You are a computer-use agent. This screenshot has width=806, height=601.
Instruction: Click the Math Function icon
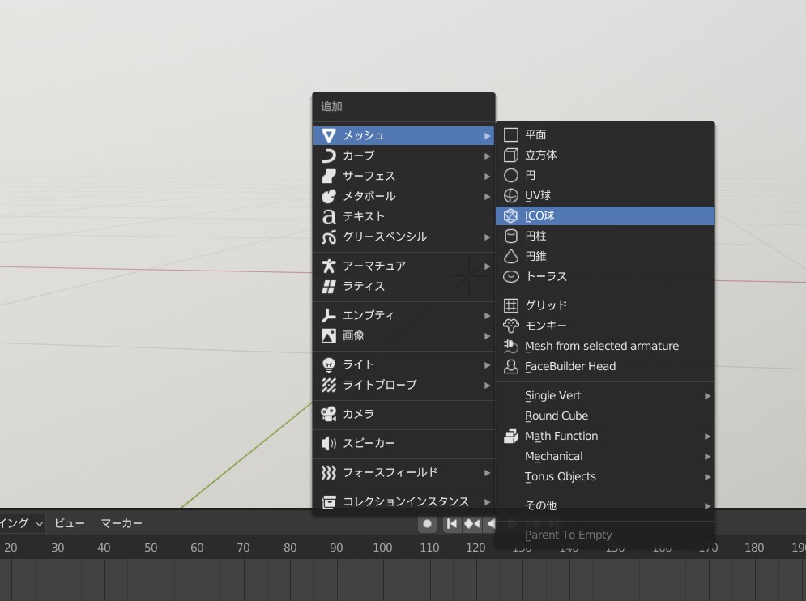pos(511,436)
